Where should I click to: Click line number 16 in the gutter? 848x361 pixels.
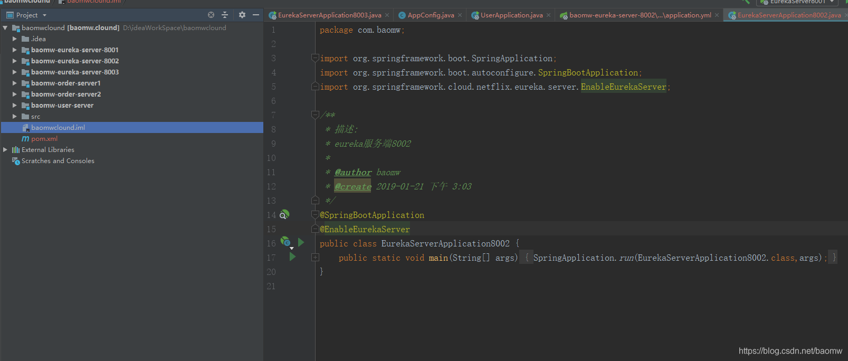(x=271, y=243)
